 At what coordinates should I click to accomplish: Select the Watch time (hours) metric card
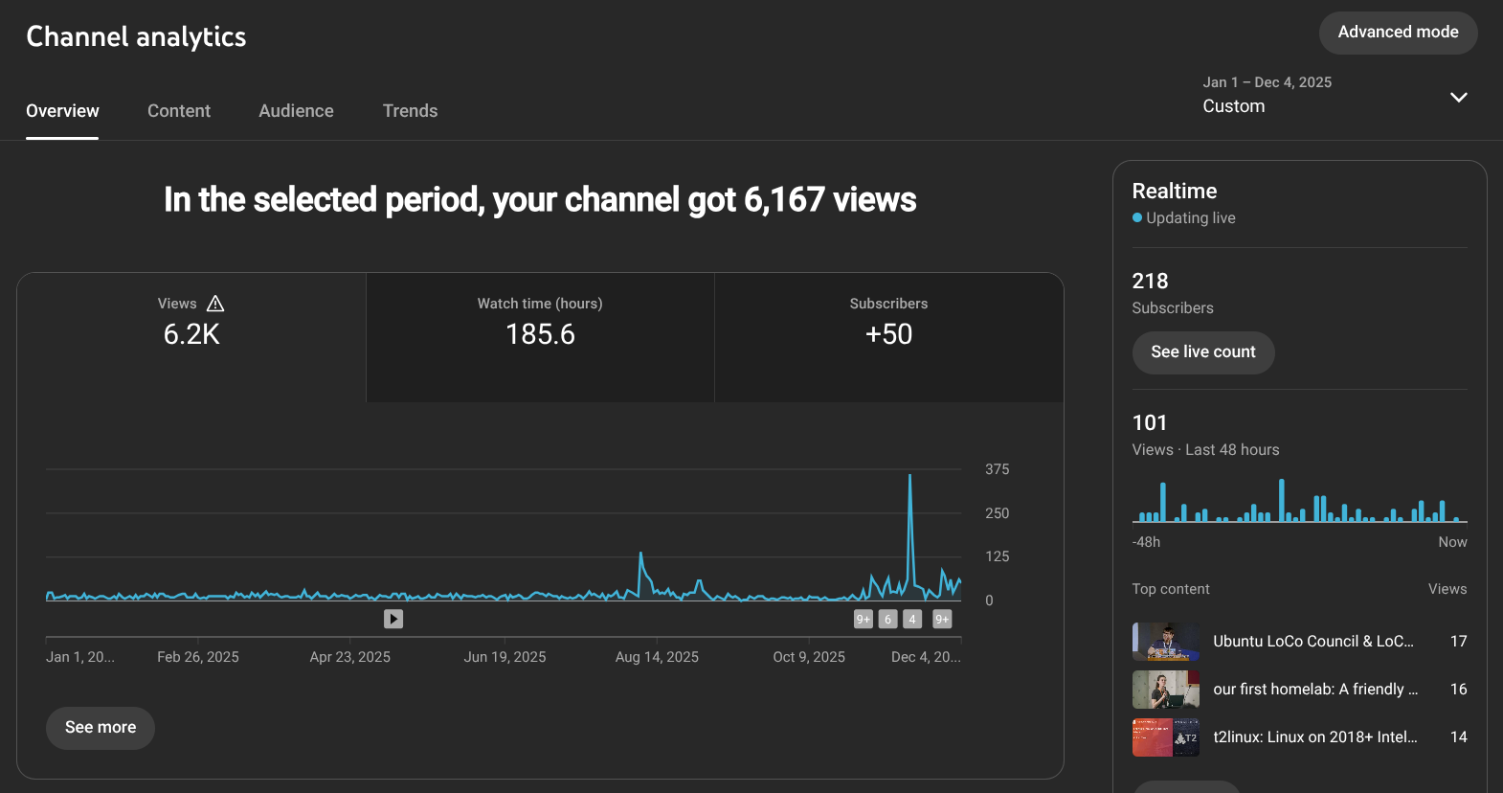click(x=540, y=335)
